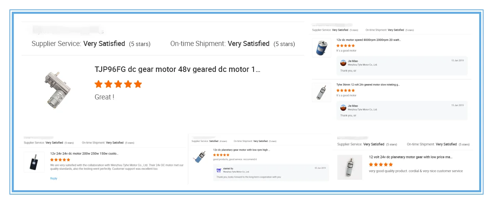Open the 12v 24v dc motor 200w title
This screenshot has height=204, width=493.
84,154
